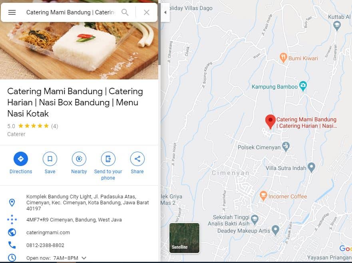Expand opening hours dropdown chevron

click(84, 258)
